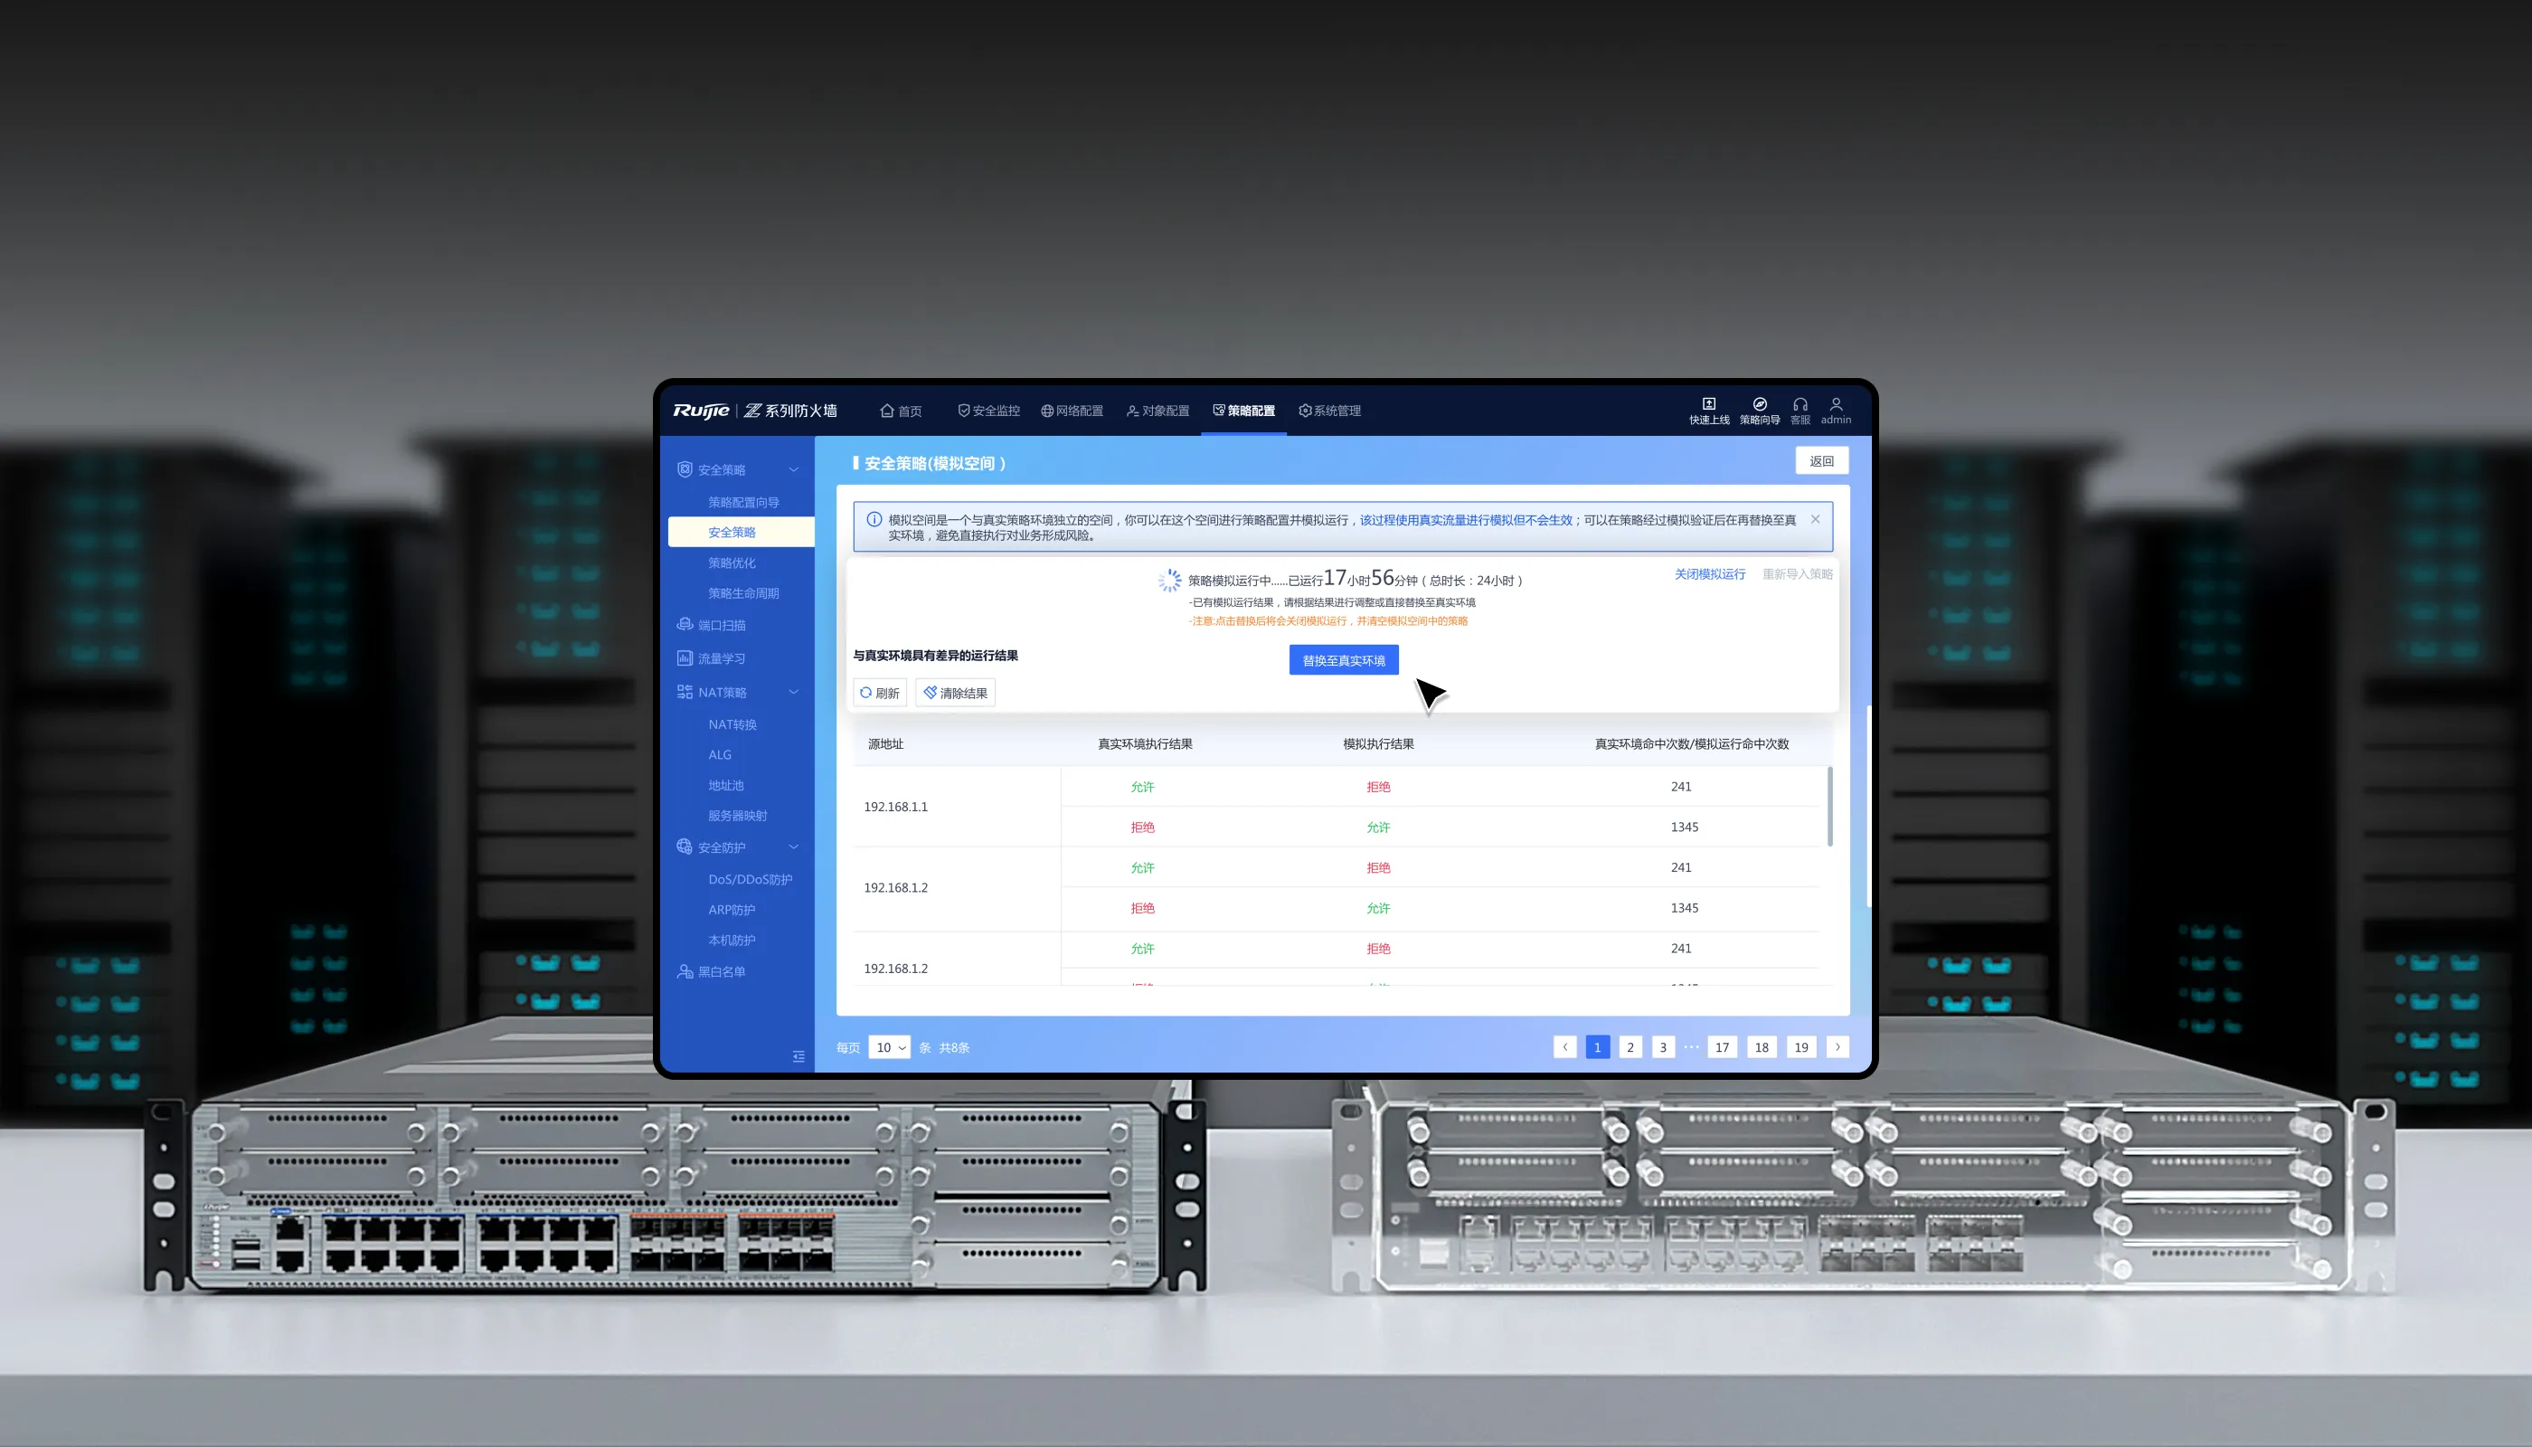Open the policy wizard (策略向导) icon
The image size is (2532, 1447).
coord(1759,404)
